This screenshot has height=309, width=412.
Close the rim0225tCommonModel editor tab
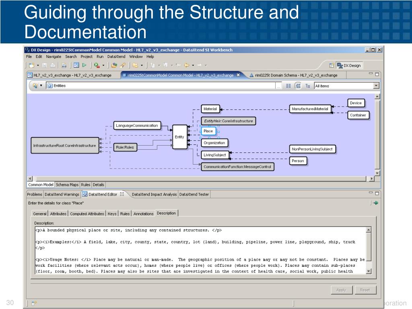tap(238, 75)
